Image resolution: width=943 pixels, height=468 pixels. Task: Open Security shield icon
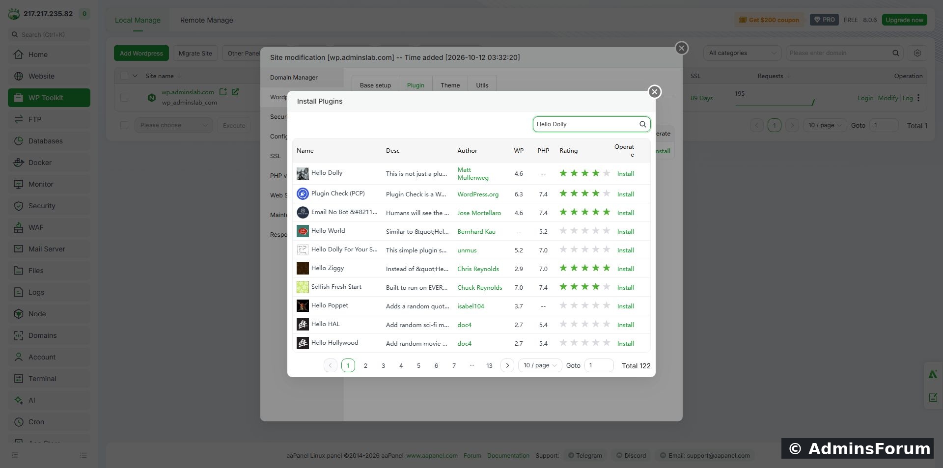(x=19, y=206)
